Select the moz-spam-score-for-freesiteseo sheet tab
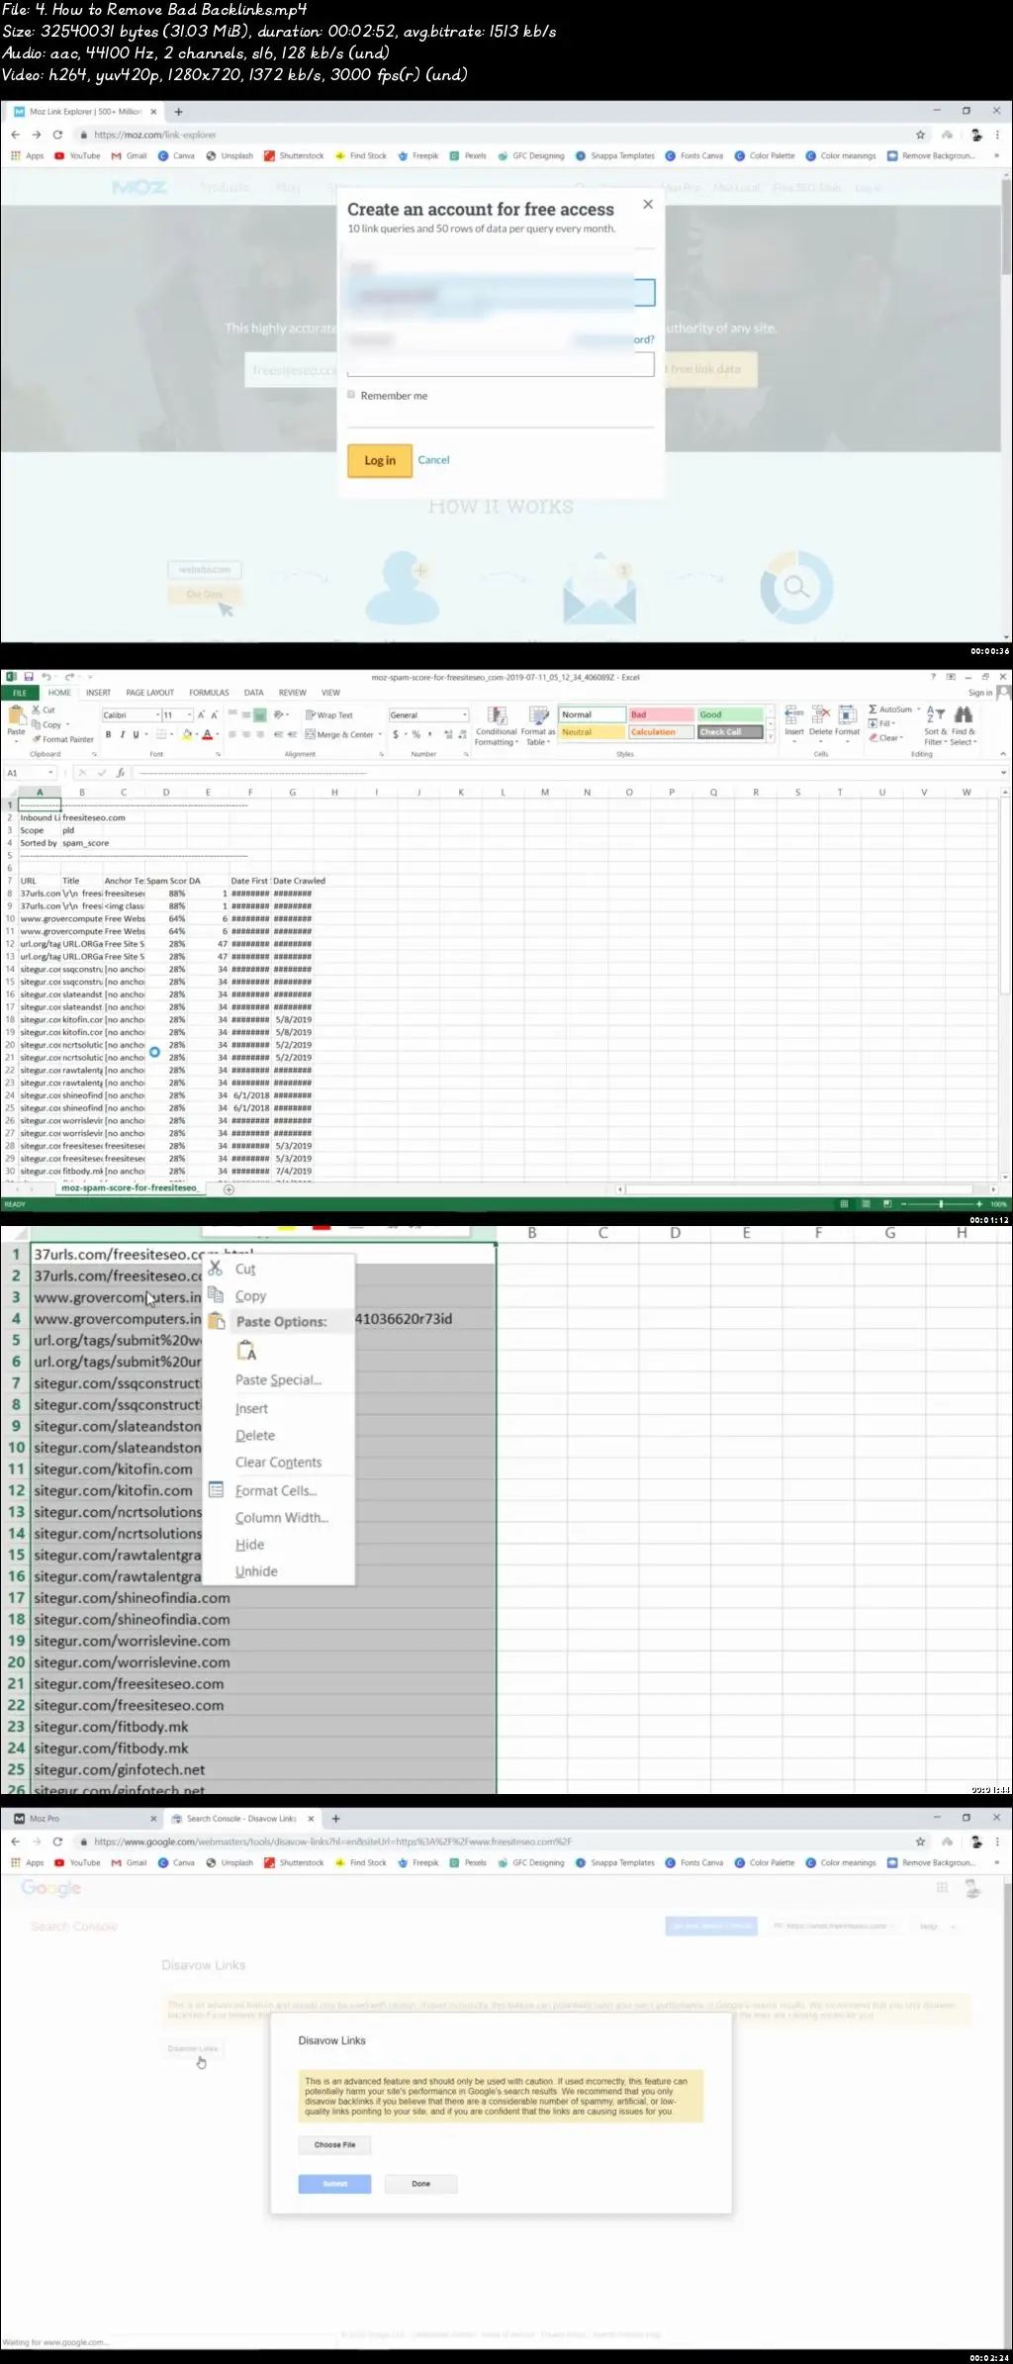Viewport: 1013px width, 2364px height. [130, 1188]
